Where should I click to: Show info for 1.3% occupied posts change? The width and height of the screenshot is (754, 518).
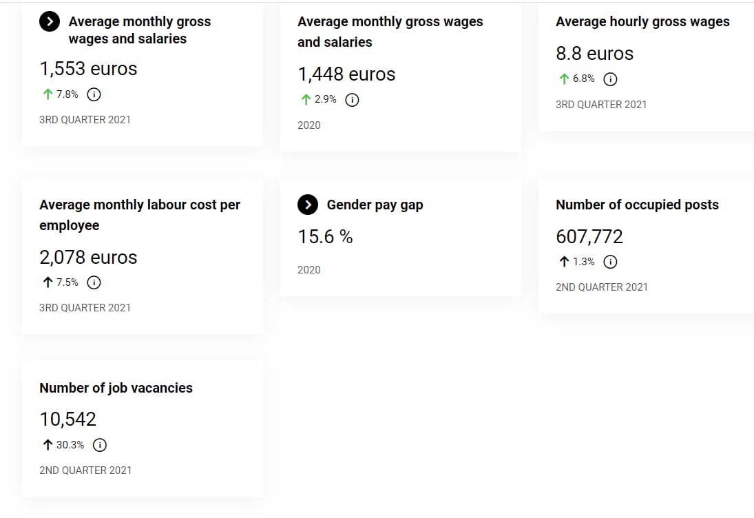pyautogui.click(x=610, y=262)
